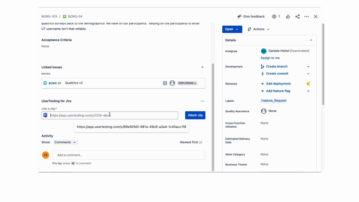Open the BORG-34 breadcrumb link

[75, 17]
